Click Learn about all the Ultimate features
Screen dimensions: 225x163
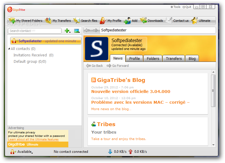pos(33,139)
